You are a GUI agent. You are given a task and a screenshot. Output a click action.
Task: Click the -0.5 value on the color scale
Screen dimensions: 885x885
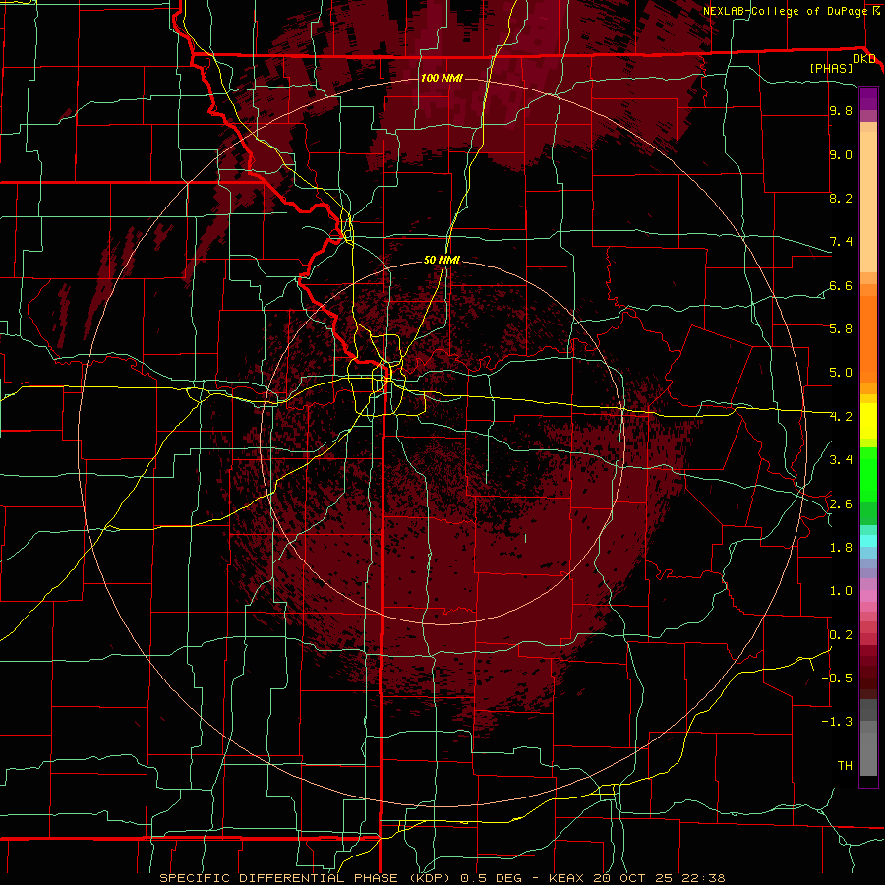pyautogui.click(x=837, y=678)
